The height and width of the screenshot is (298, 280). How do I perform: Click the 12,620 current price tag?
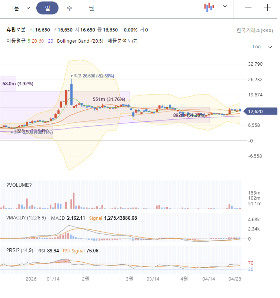[x=260, y=111]
